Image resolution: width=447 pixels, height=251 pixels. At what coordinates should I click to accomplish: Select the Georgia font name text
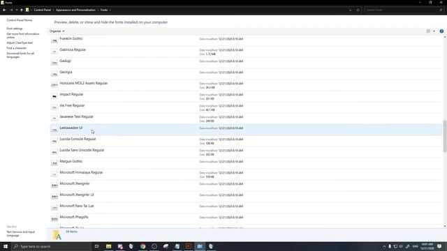[66, 73]
